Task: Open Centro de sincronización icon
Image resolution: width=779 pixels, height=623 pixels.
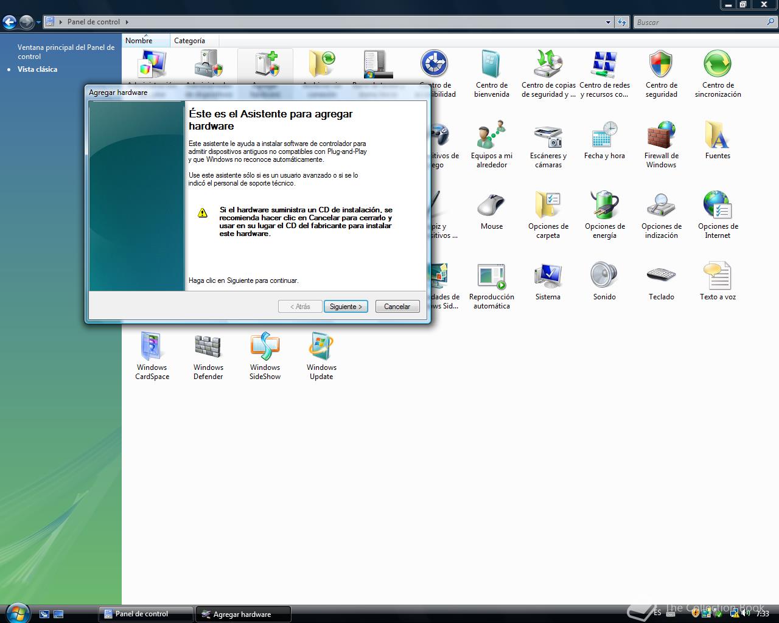Action: 718,64
